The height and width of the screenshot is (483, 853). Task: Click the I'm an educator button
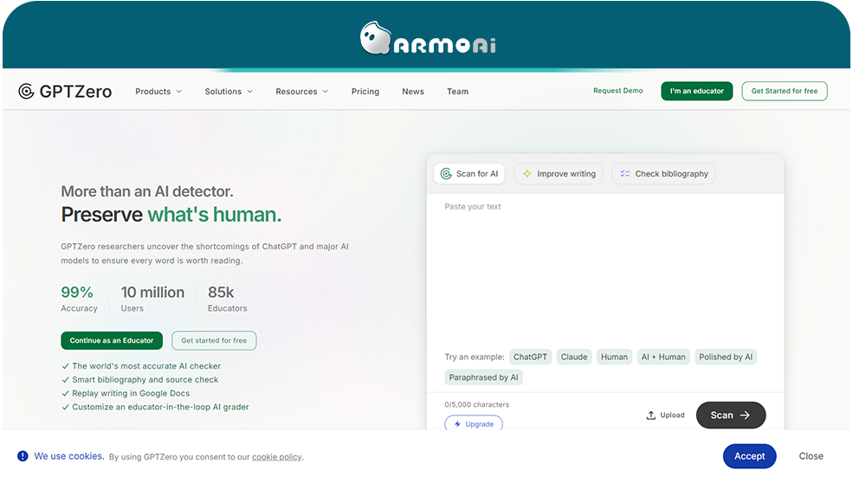coord(697,91)
